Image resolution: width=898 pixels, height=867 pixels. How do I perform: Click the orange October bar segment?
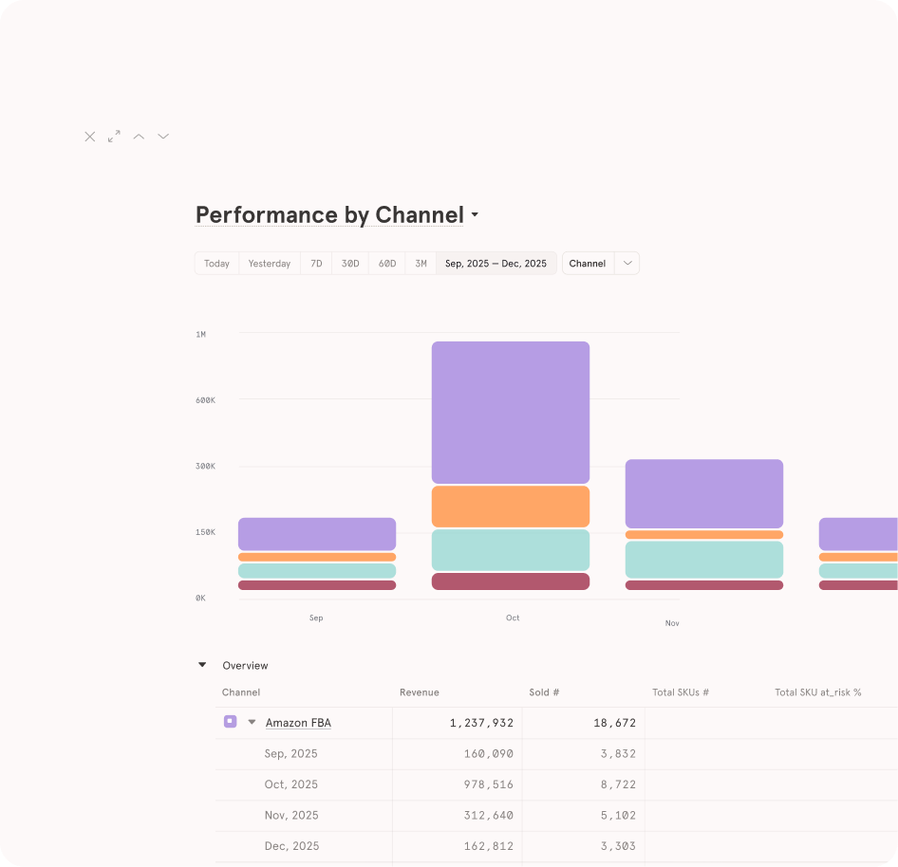[x=510, y=507]
